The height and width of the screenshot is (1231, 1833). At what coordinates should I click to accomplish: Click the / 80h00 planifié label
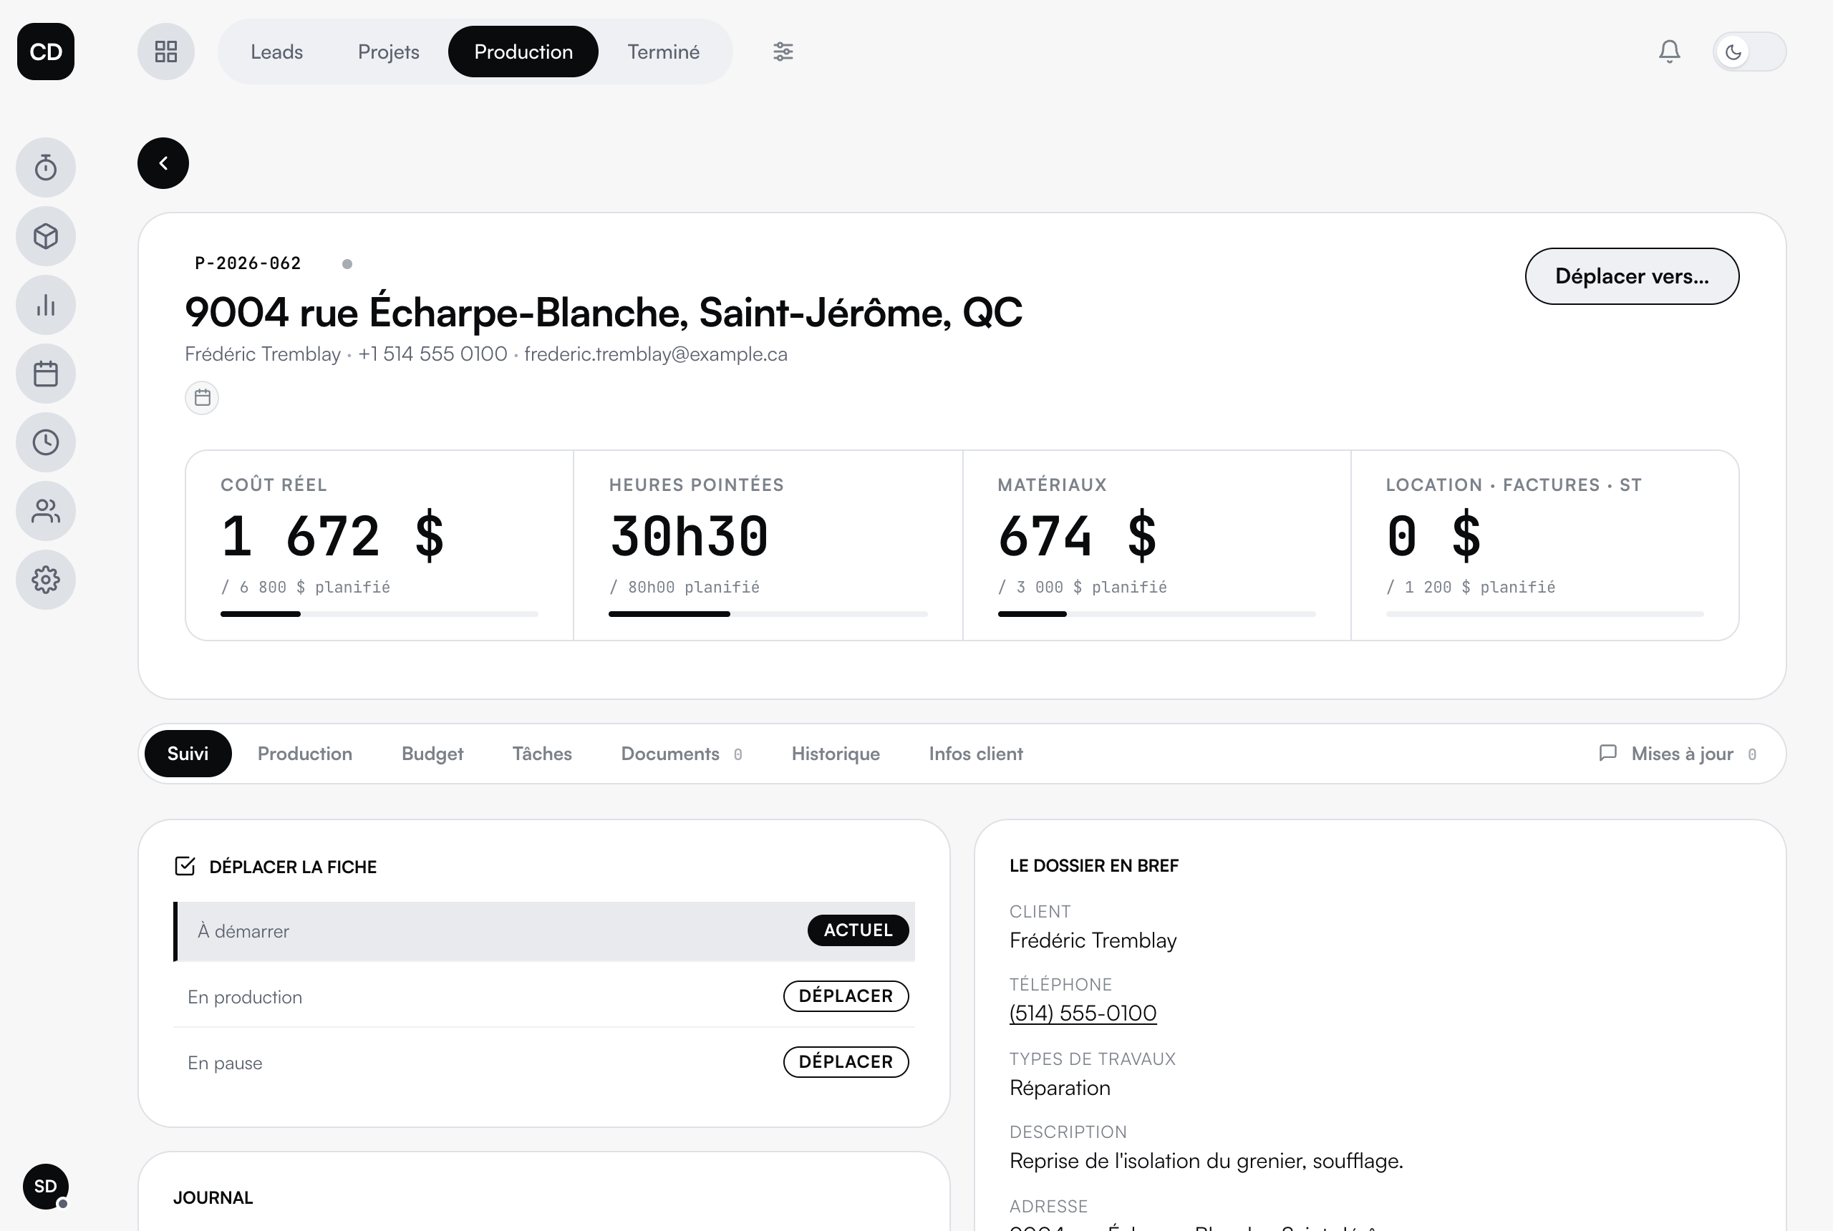684,588
